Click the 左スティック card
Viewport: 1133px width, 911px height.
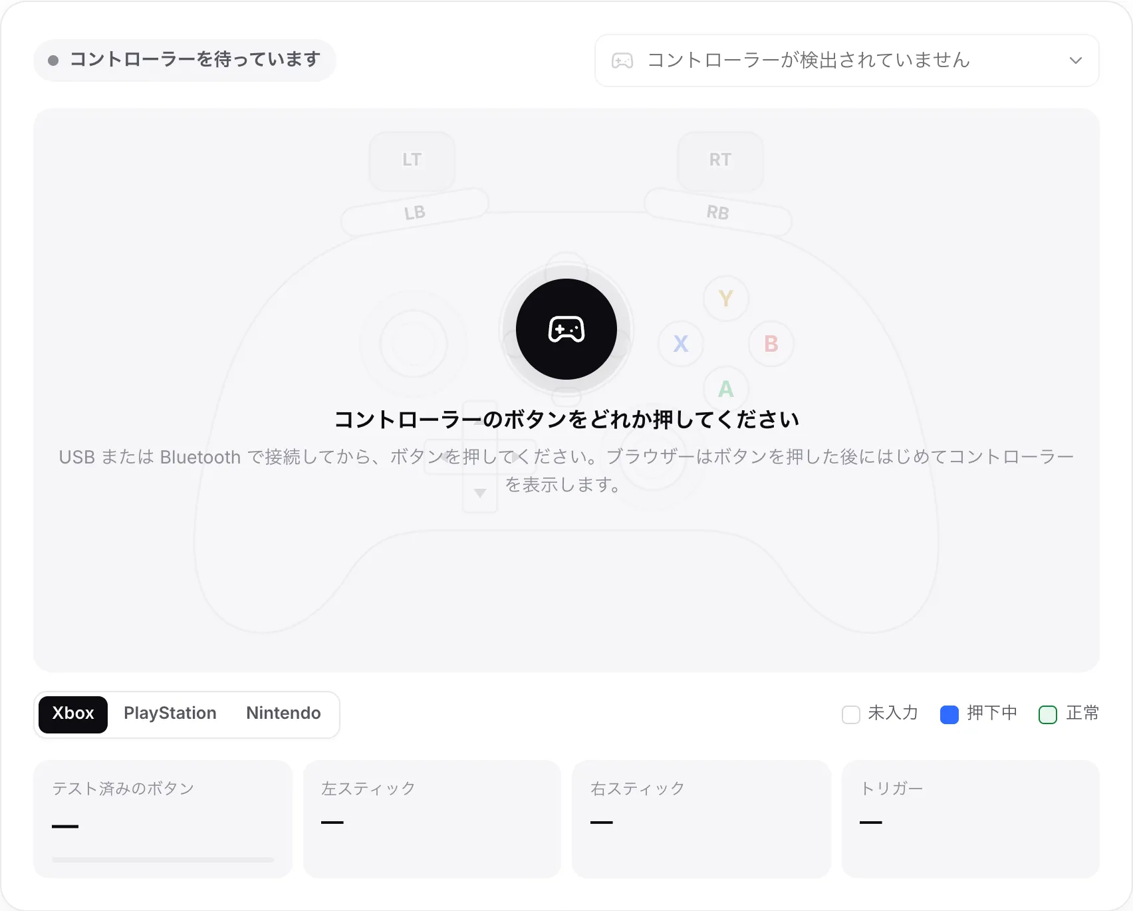pos(432,819)
